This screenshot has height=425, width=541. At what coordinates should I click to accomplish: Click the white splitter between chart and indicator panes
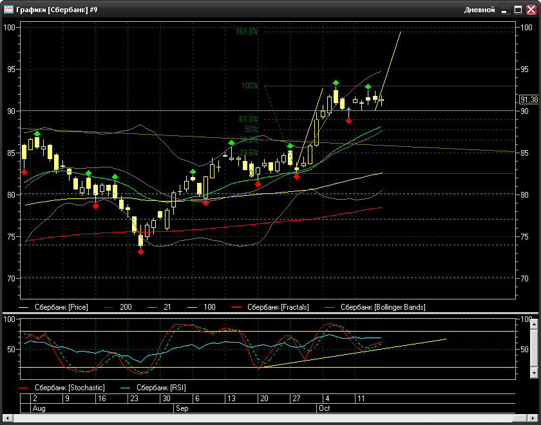click(x=270, y=313)
